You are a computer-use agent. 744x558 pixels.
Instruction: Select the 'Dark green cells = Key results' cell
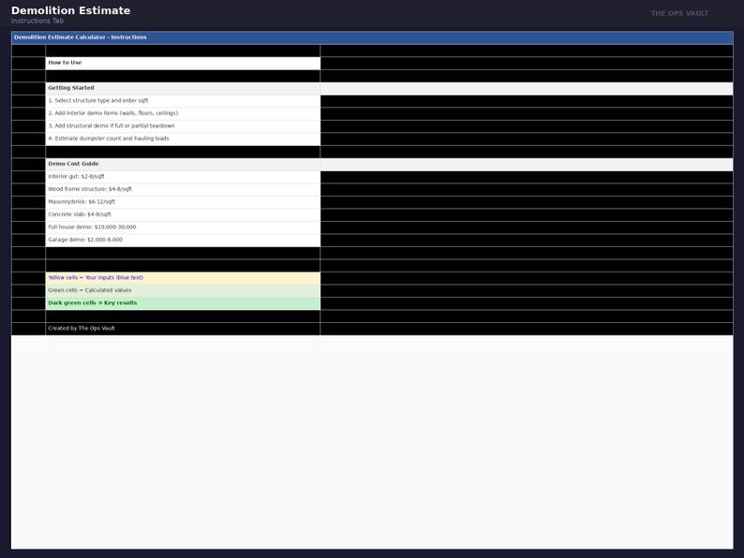point(183,303)
